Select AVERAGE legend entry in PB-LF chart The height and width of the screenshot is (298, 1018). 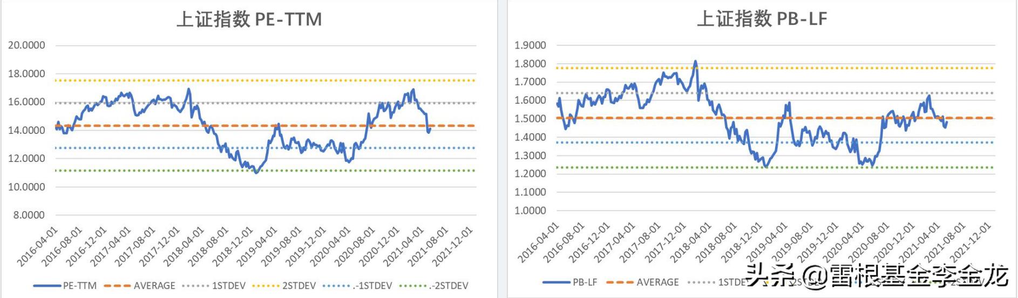tap(657, 282)
